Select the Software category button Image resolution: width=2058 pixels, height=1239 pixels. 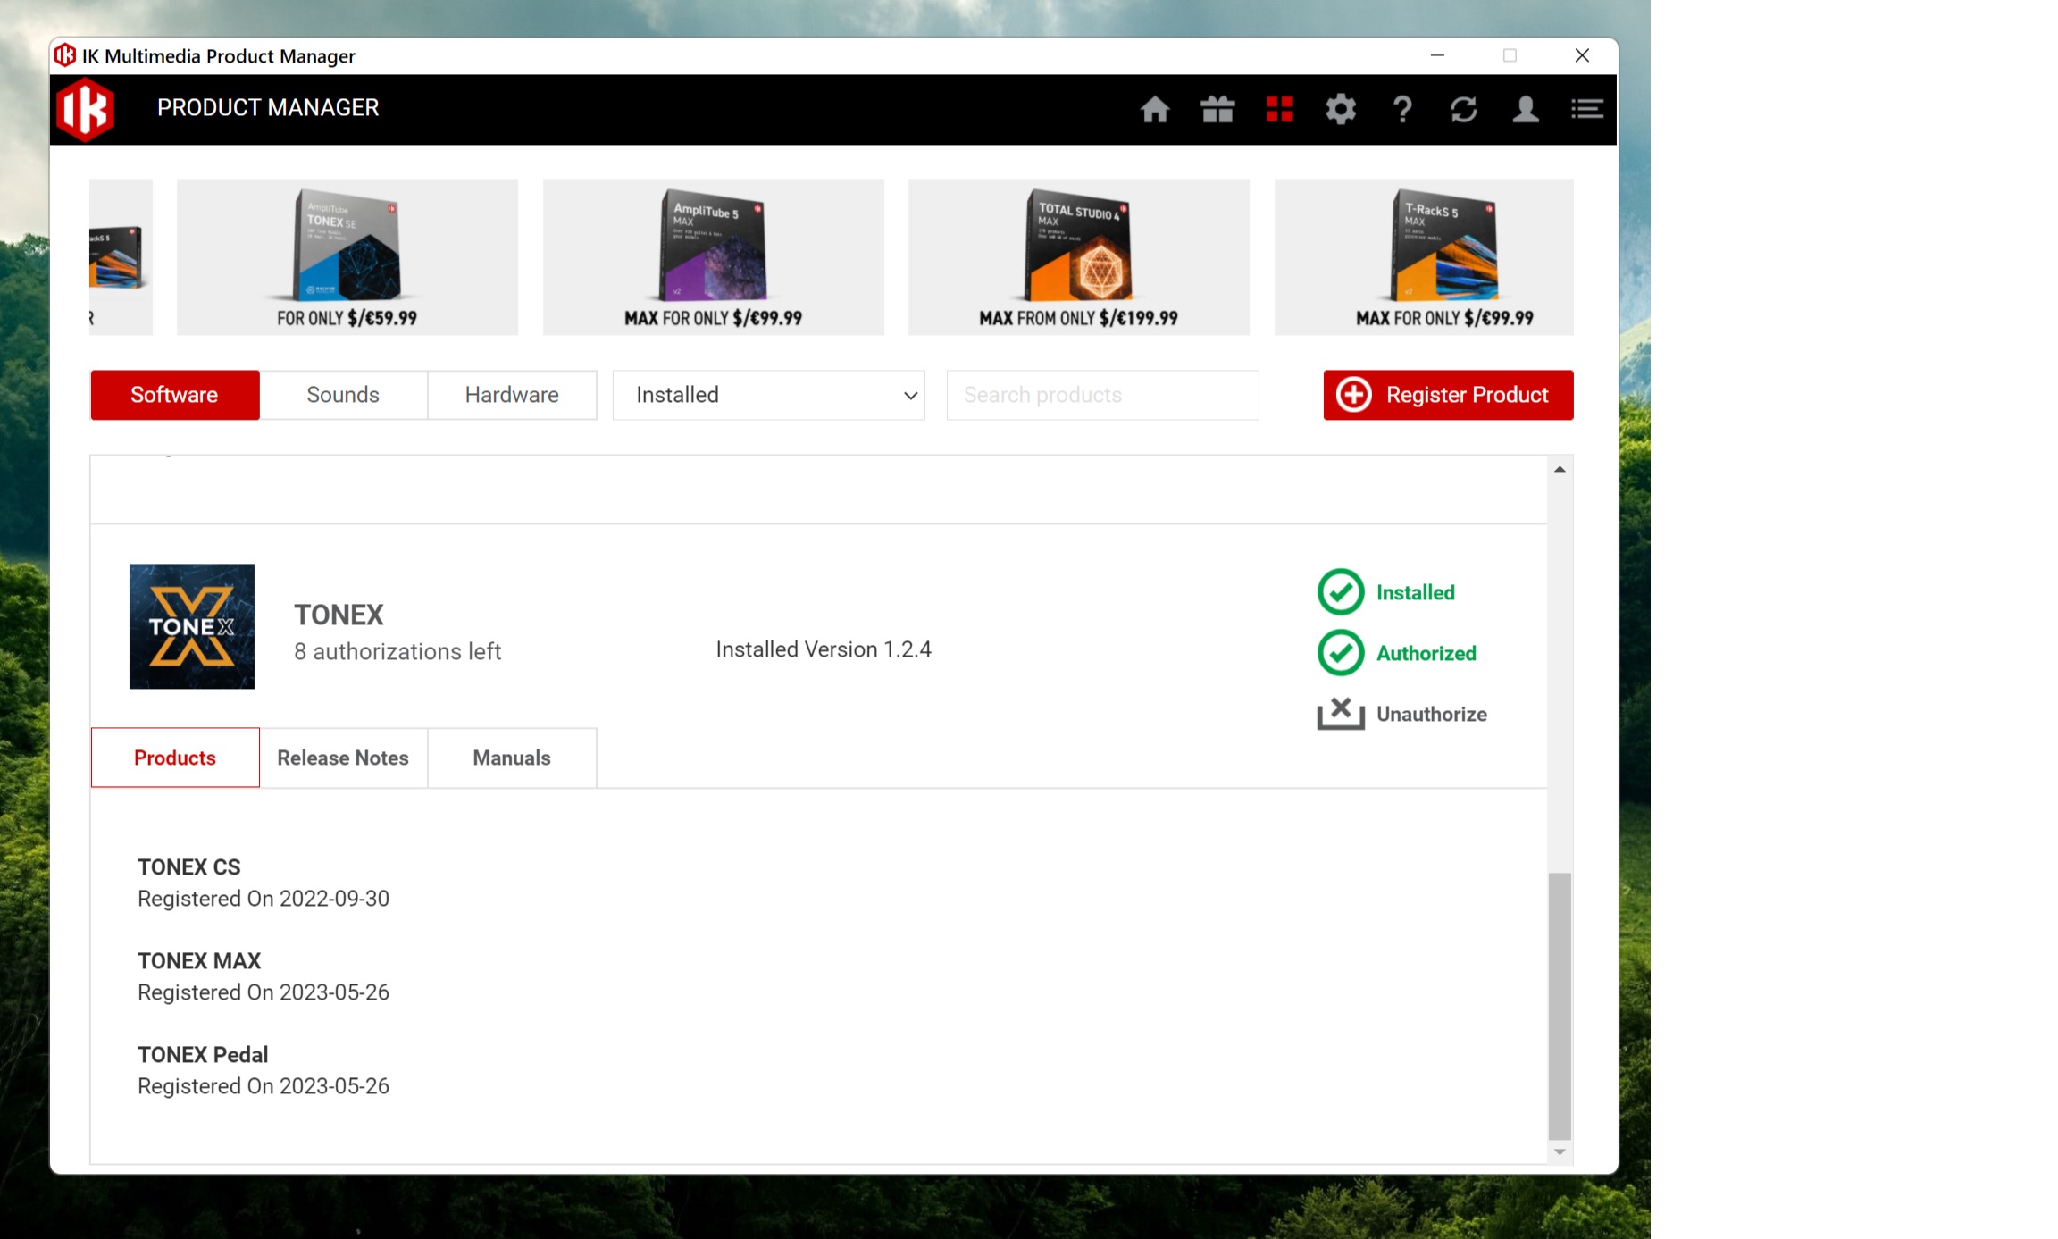click(175, 395)
